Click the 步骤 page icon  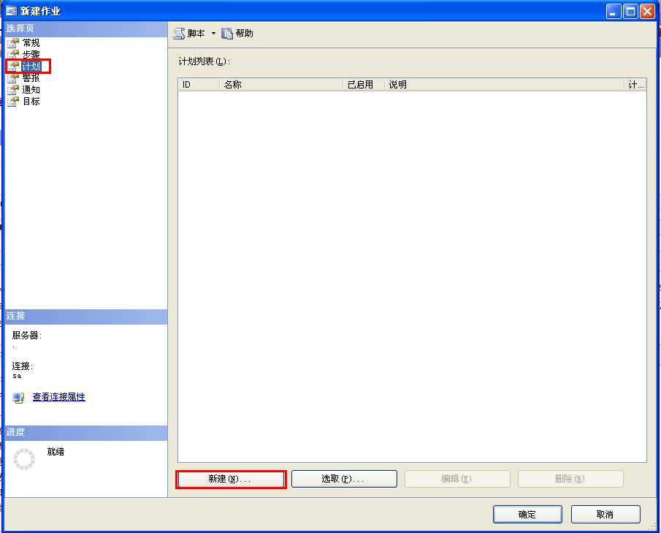pos(13,54)
